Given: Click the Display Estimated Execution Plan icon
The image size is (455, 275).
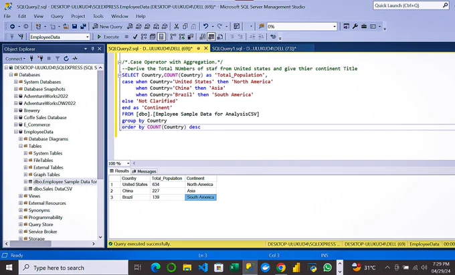Looking at the screenshot, I should 144,37.
